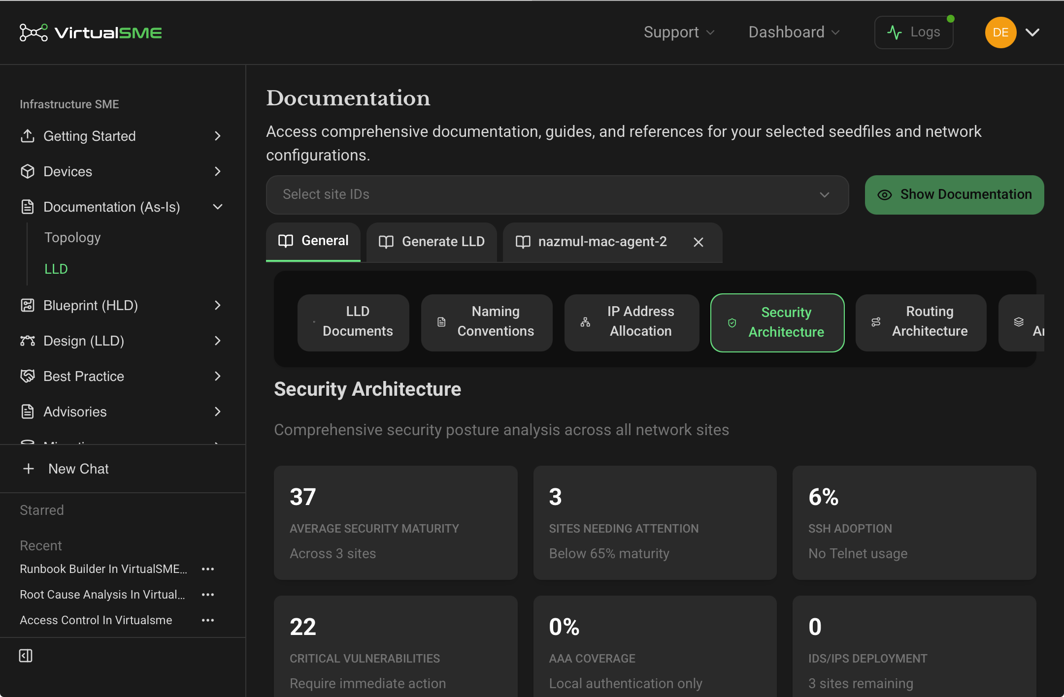Screen dimensions: 1064x697
Task: Start a New Chat
Action: tap(66, 469)
